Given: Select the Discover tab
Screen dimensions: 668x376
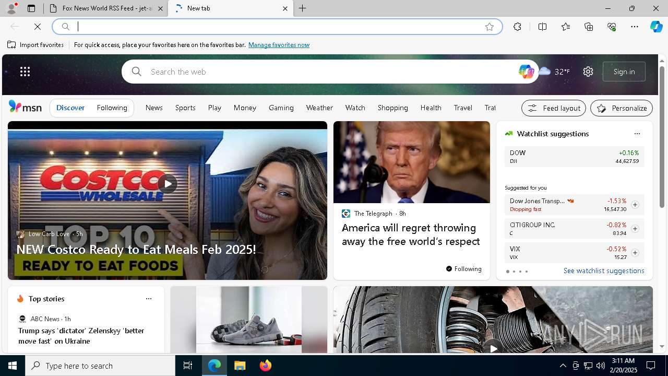Looking at the screenshot, I should point(70,108).
